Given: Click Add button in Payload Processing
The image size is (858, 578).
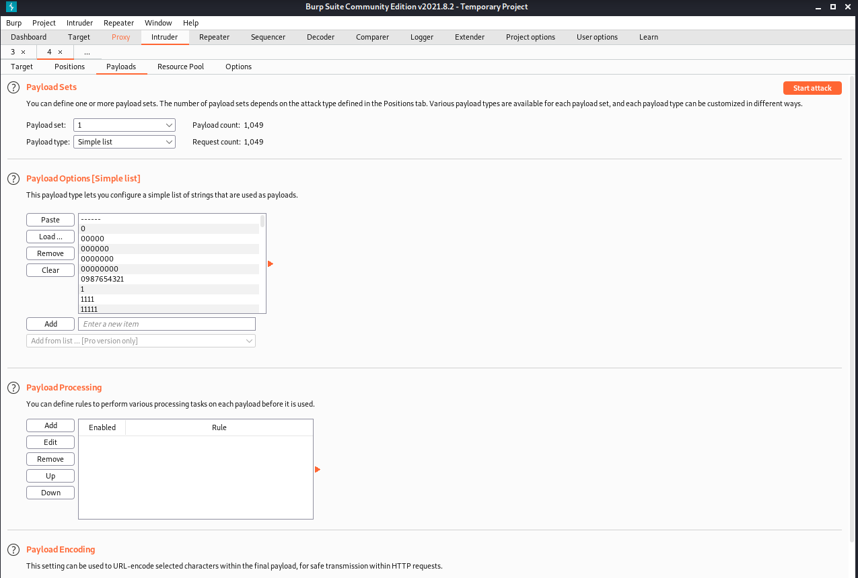Looking at the screenshot, I should click(50, 425).
